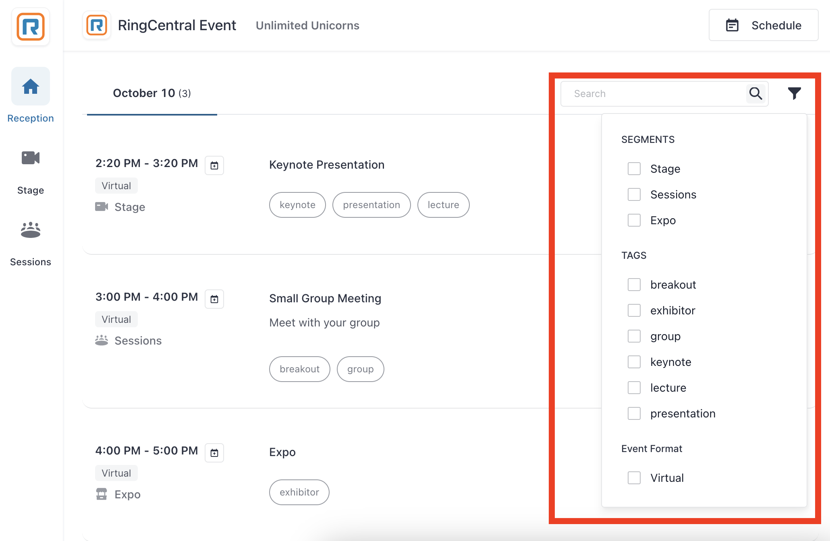830x541 pixels.
Task: Click the exhibitor tag chip on Expo
Action: pos(299,492)
